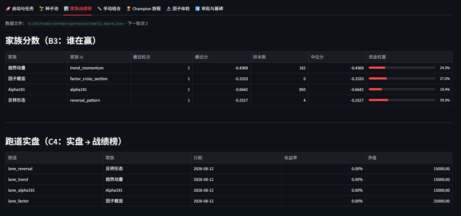The image size is (461, 216).
Task: Click the trend_momentum id cell
Action: pyautogui.click(x=99, y=68)
